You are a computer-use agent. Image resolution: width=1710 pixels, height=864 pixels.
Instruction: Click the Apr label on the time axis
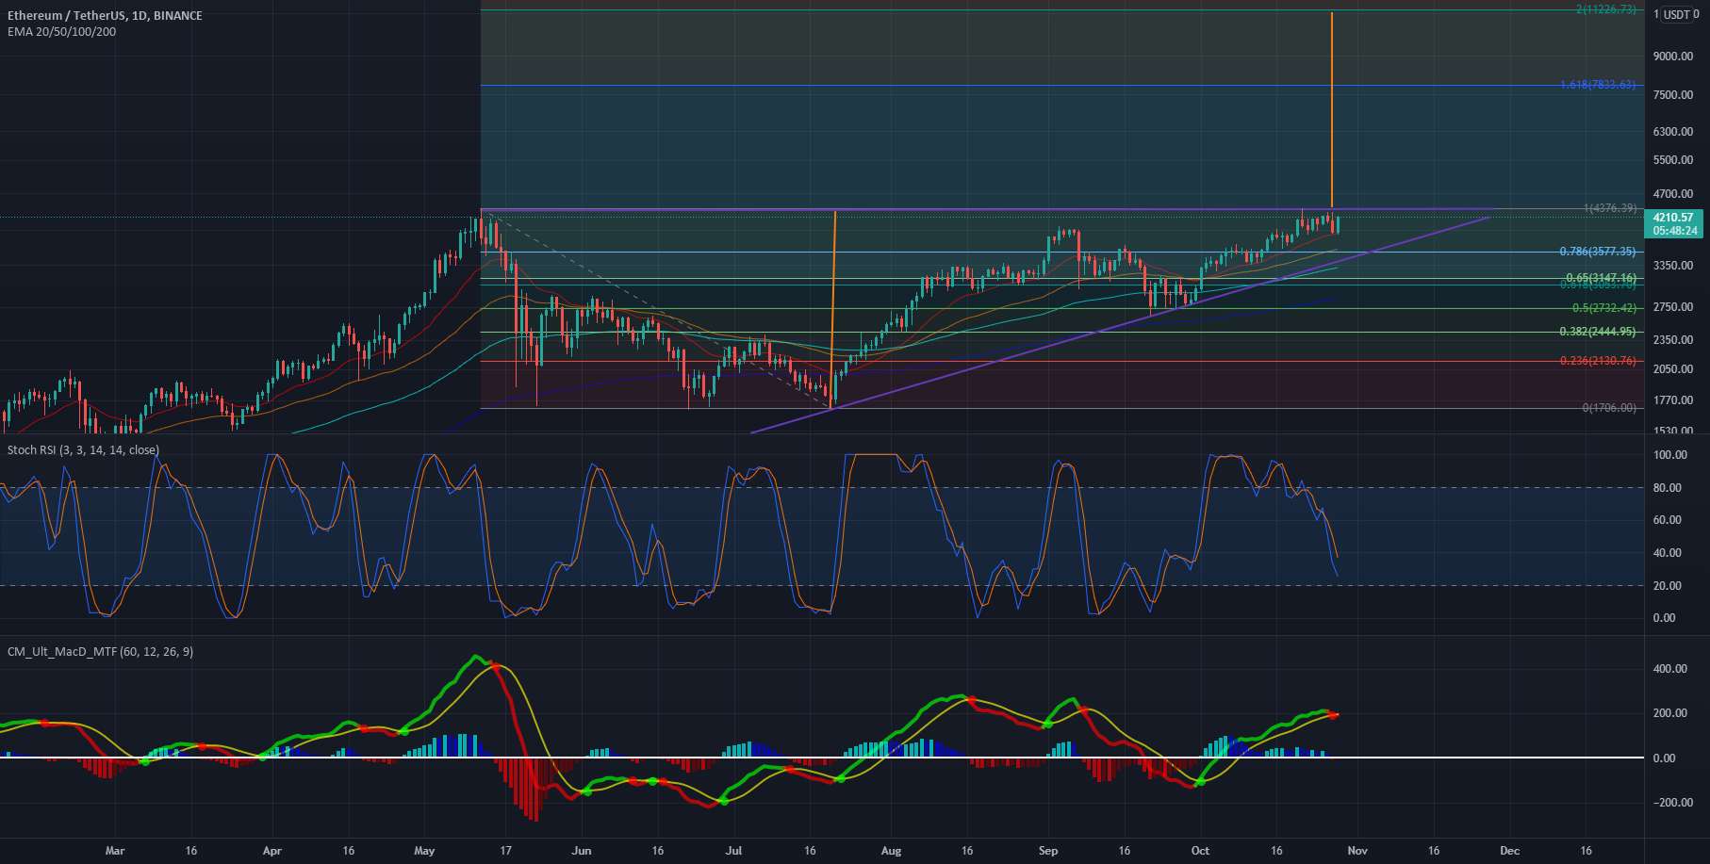[272, 851]
